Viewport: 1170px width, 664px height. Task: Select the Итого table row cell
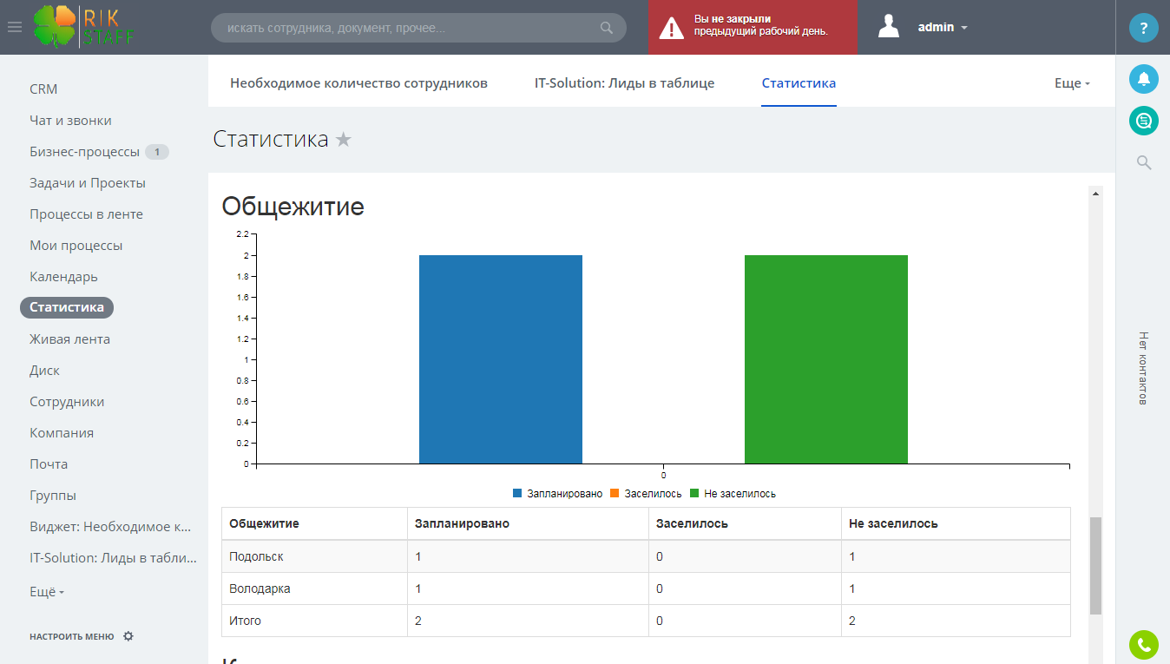click(x=314, y=621)
